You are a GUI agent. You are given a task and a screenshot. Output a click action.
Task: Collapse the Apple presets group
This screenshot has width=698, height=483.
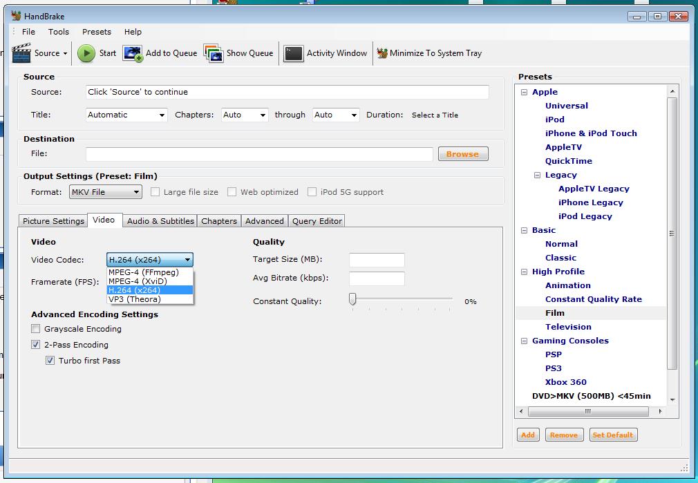coord(524,92)
